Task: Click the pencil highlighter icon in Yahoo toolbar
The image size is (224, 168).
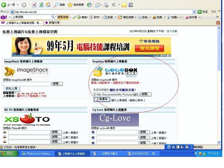Action: point(74,17)
